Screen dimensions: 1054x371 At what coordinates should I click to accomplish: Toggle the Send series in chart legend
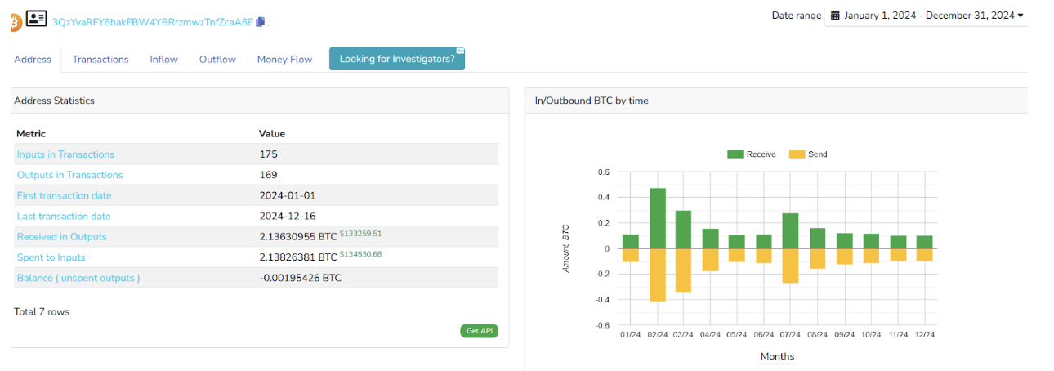808,154
